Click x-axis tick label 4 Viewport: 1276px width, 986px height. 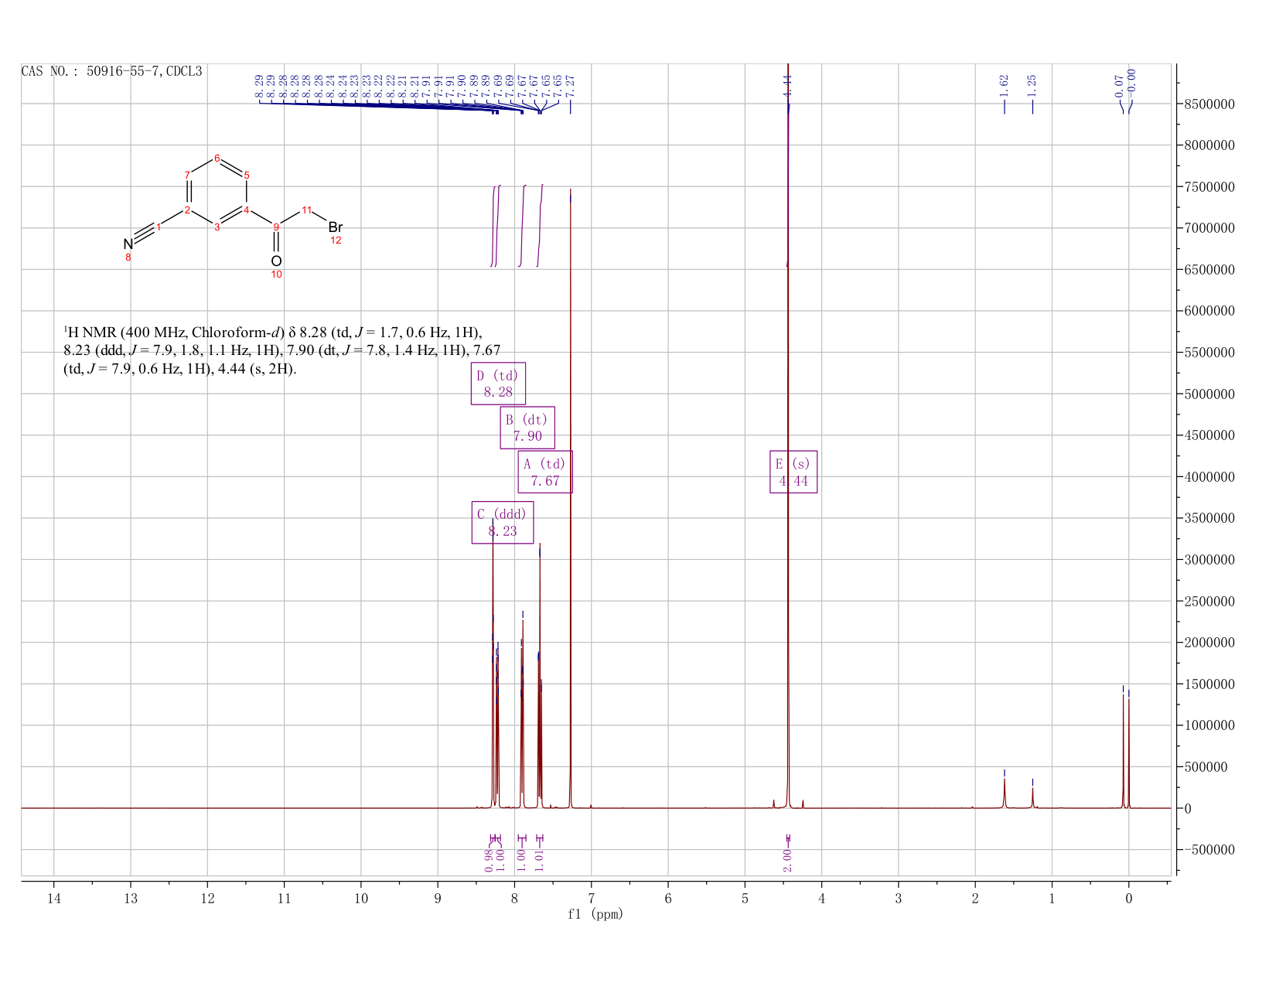click(821, 899)
